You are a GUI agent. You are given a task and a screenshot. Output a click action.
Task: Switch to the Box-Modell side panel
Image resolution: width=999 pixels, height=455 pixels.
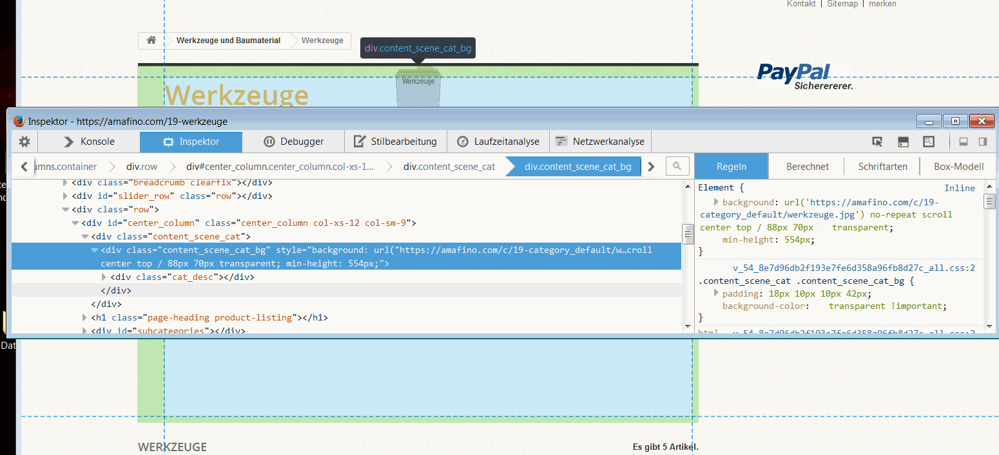(958, 167)
